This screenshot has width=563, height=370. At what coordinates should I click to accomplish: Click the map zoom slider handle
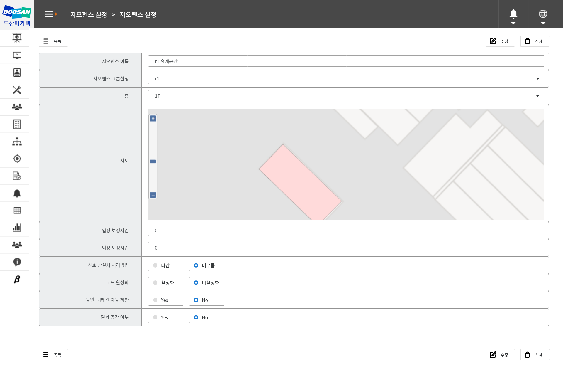(153, 162)
